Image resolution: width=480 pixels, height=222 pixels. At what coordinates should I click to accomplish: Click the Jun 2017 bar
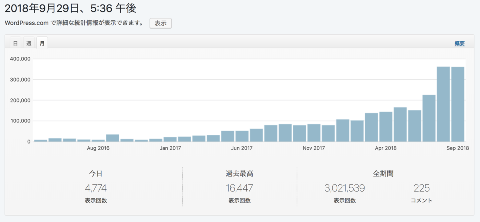tap(242, 136)
